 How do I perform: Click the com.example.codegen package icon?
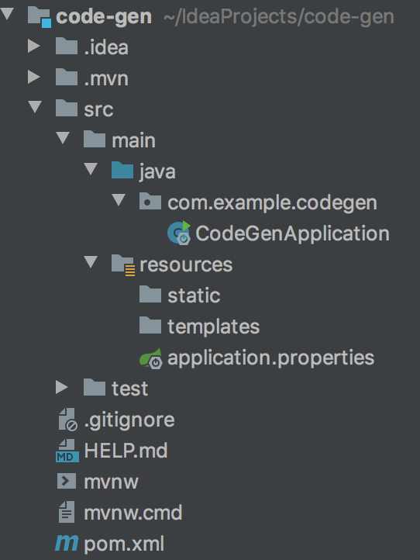click(x=150, y=201)
